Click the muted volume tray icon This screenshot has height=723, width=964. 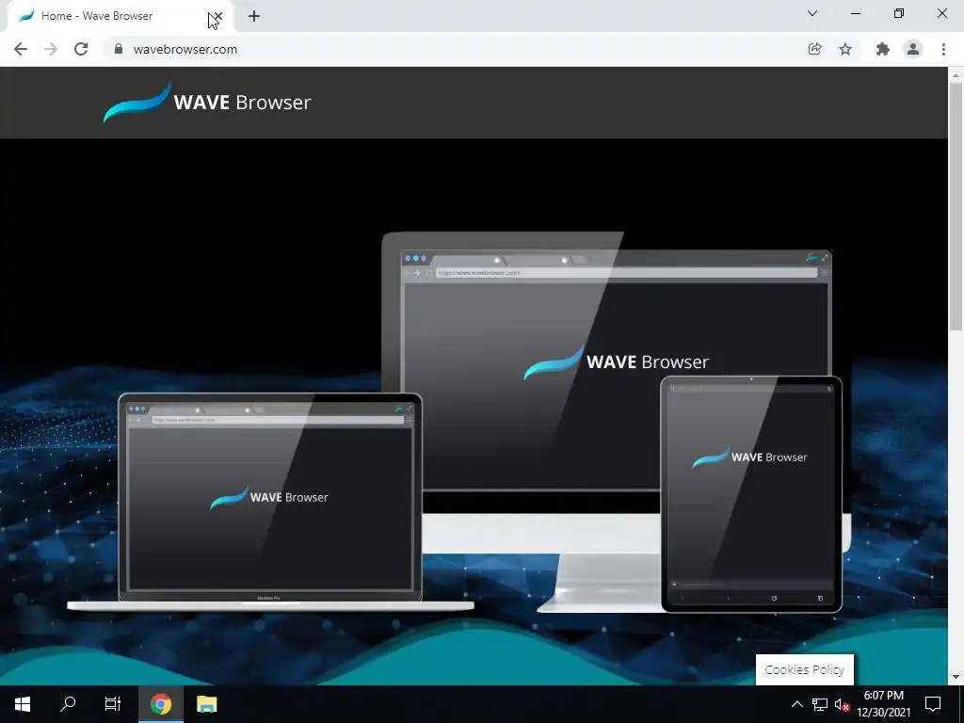[x=842, y=704]
